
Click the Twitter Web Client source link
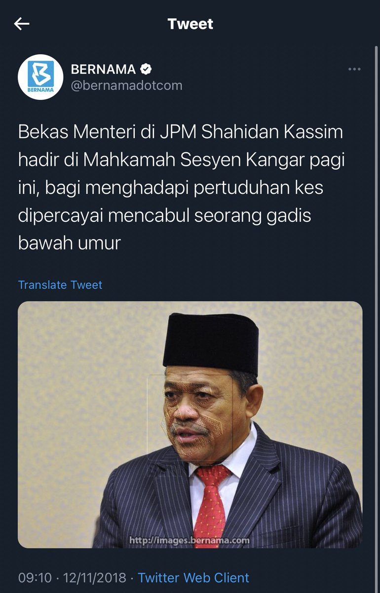tap(193, 577)
